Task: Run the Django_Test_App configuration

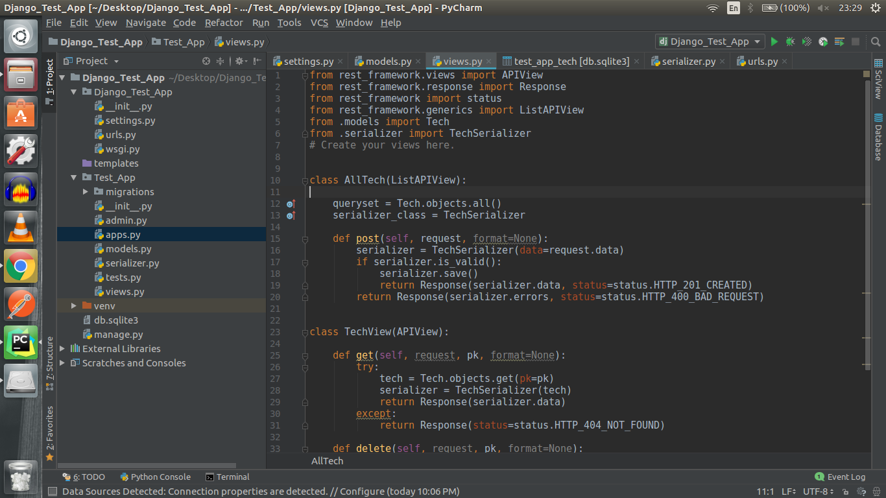Action: click(x=774, y=41)
